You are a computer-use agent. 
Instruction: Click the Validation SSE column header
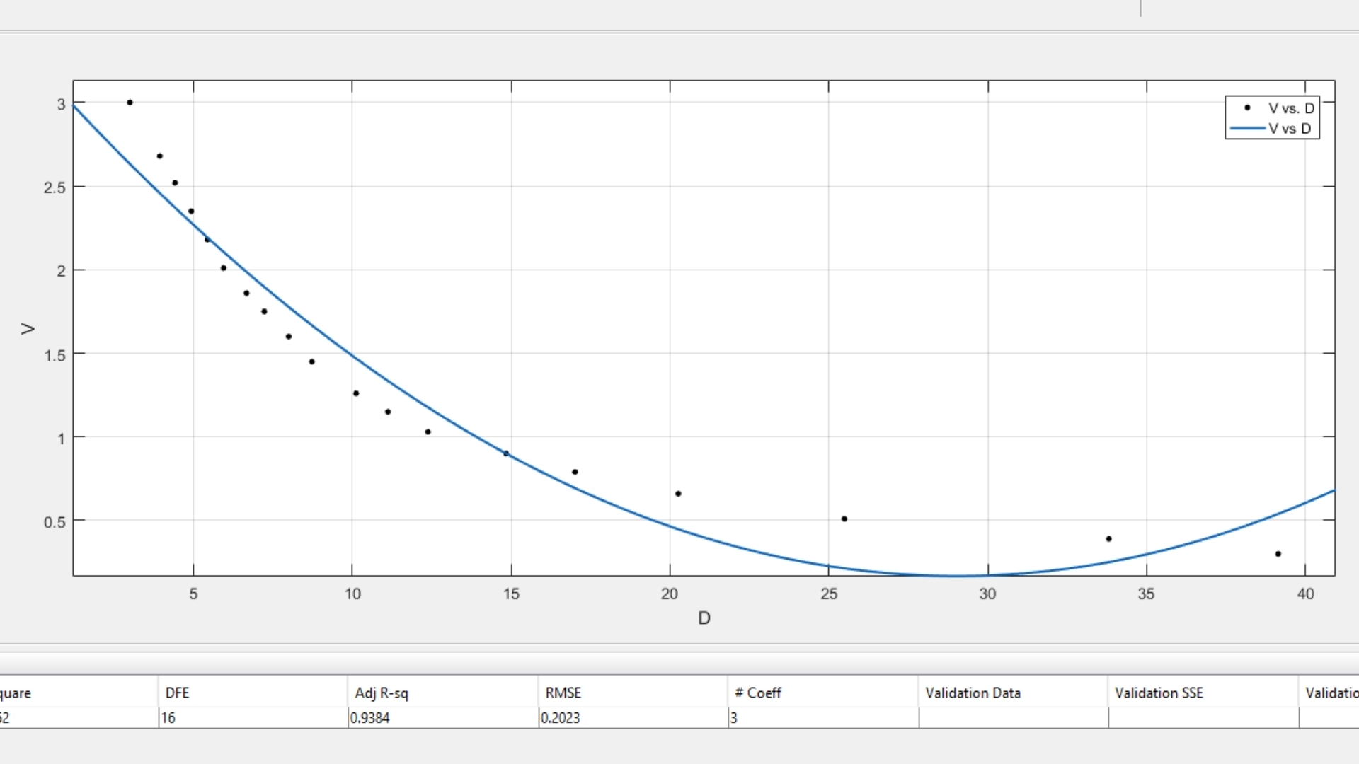1159,693
